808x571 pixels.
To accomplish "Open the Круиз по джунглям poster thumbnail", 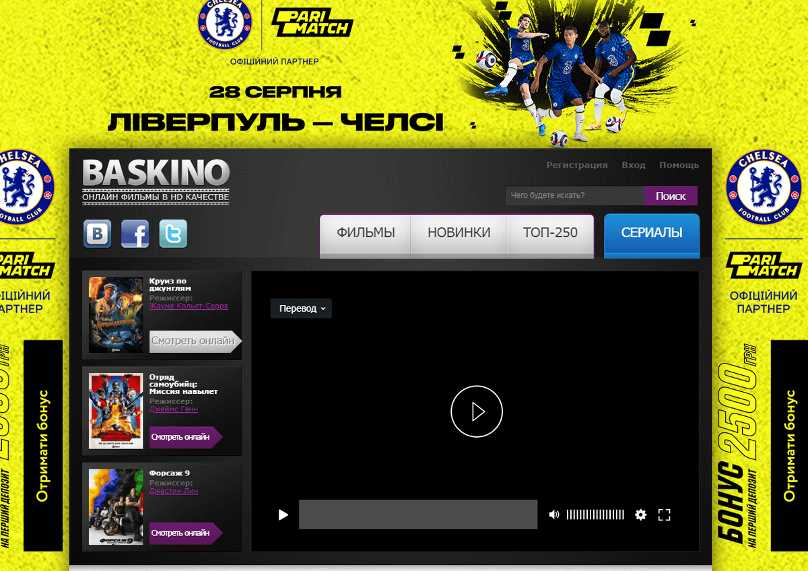I will click(x=116, y=314).
